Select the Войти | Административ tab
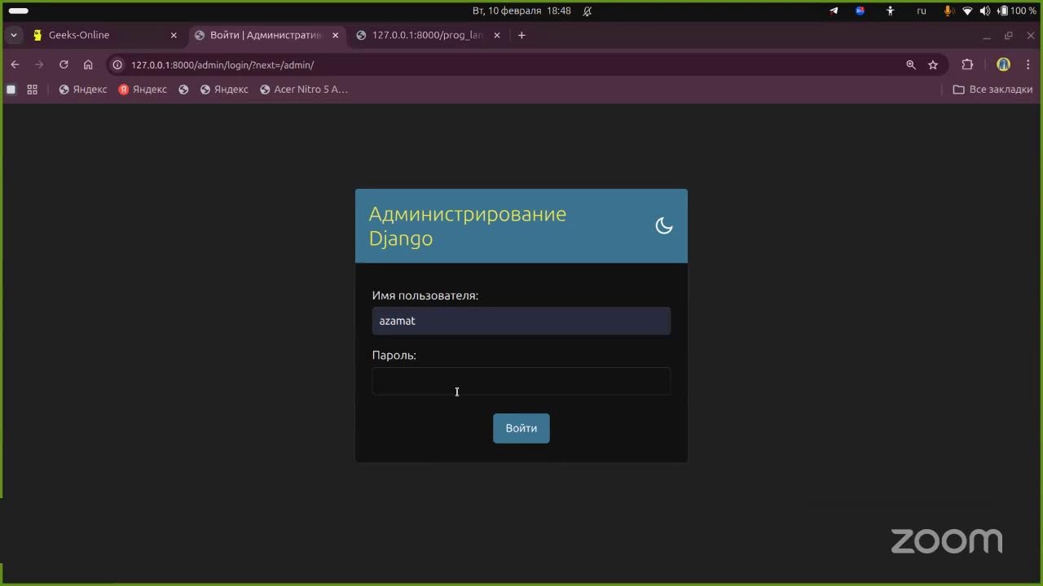The image size is (1043, 586). coord(266,35)
